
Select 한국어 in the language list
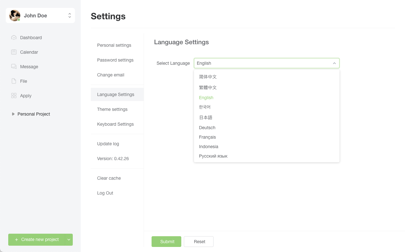(267, 107)
